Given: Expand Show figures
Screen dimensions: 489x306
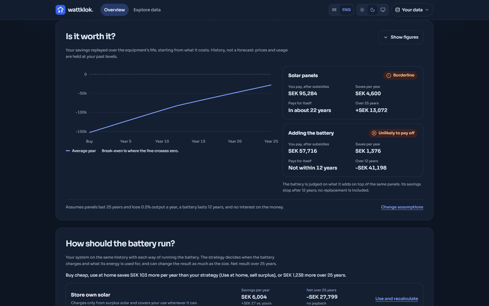Looking at the screenshot, I should 401,37.
